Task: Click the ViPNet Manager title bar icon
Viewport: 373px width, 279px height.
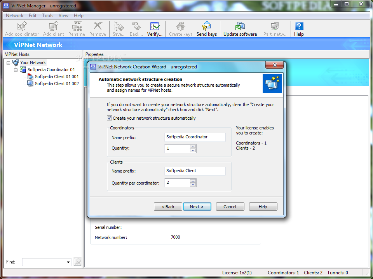Action: tap(6, 6)
